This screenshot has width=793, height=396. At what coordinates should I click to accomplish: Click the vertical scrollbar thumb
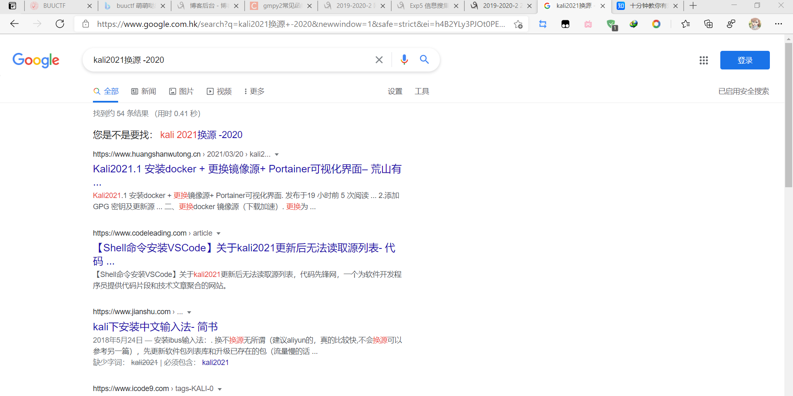tap(788, 115)
